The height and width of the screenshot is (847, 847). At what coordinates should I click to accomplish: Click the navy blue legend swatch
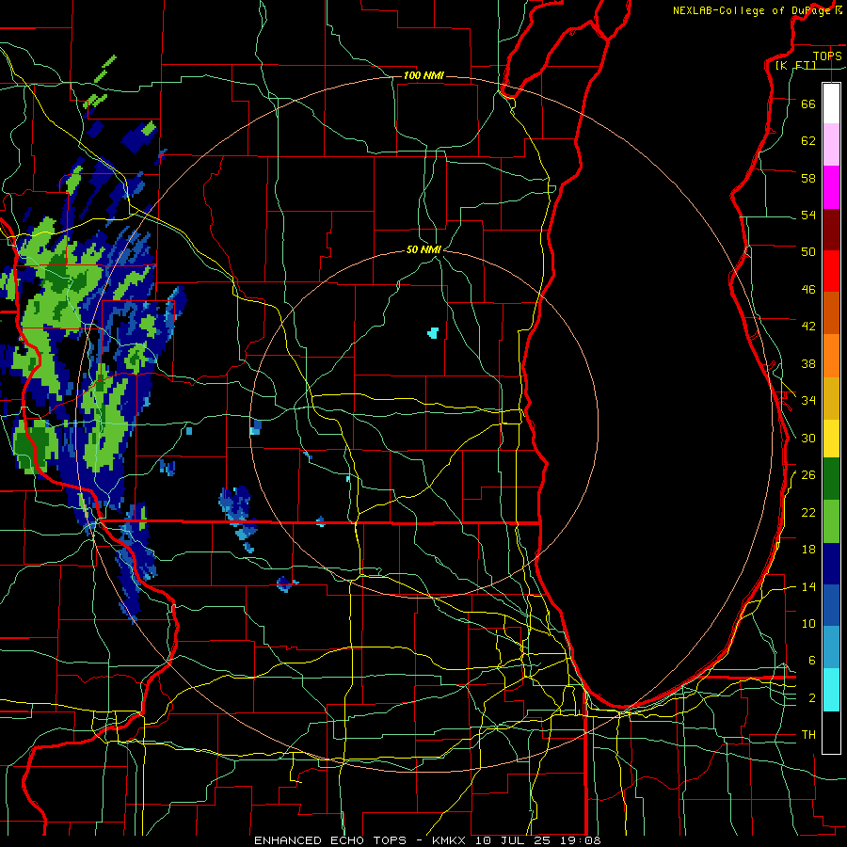tap(831, 564)
